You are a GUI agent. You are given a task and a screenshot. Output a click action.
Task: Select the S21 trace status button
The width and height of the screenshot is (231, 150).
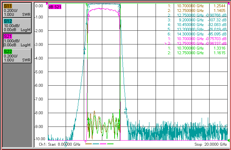click(x=17, y=40)
